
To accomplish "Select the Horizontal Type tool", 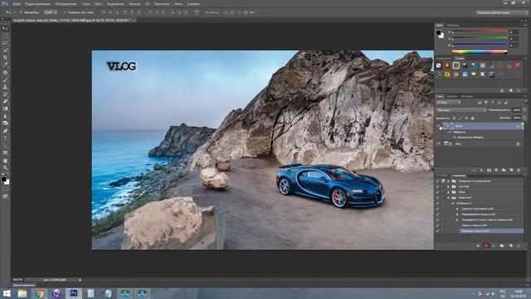I will coord(5,139).
